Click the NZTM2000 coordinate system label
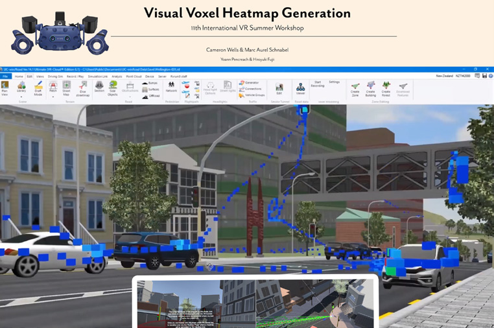The width and height of the screenshot is (494, 328). click(463, 76)
